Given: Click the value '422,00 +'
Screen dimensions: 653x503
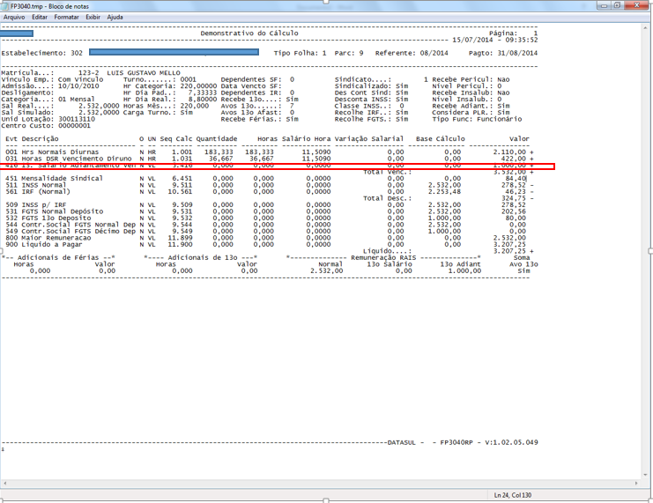Looking at the screenshot, I should [x=517, y=159].
